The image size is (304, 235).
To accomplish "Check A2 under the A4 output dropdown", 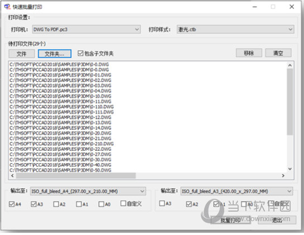I will click(56, 204).
